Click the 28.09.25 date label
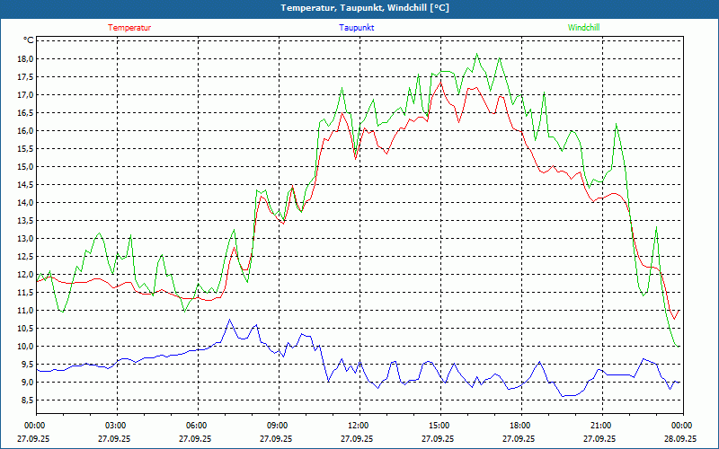The height and width of the screenshot is (449, 719). 680,439
